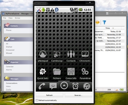Tap the music note dock icon

pos(87,86)
